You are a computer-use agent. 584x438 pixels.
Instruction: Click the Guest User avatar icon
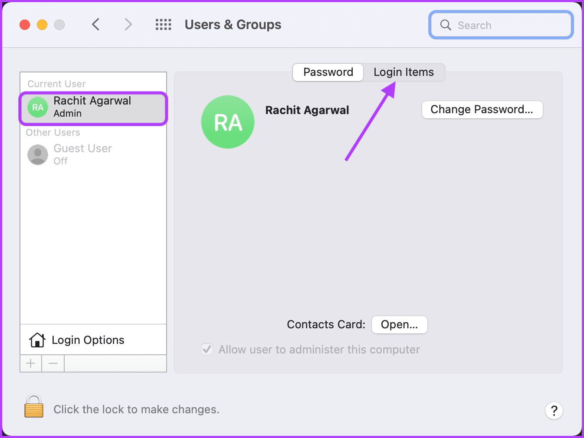tap(38, 154)
